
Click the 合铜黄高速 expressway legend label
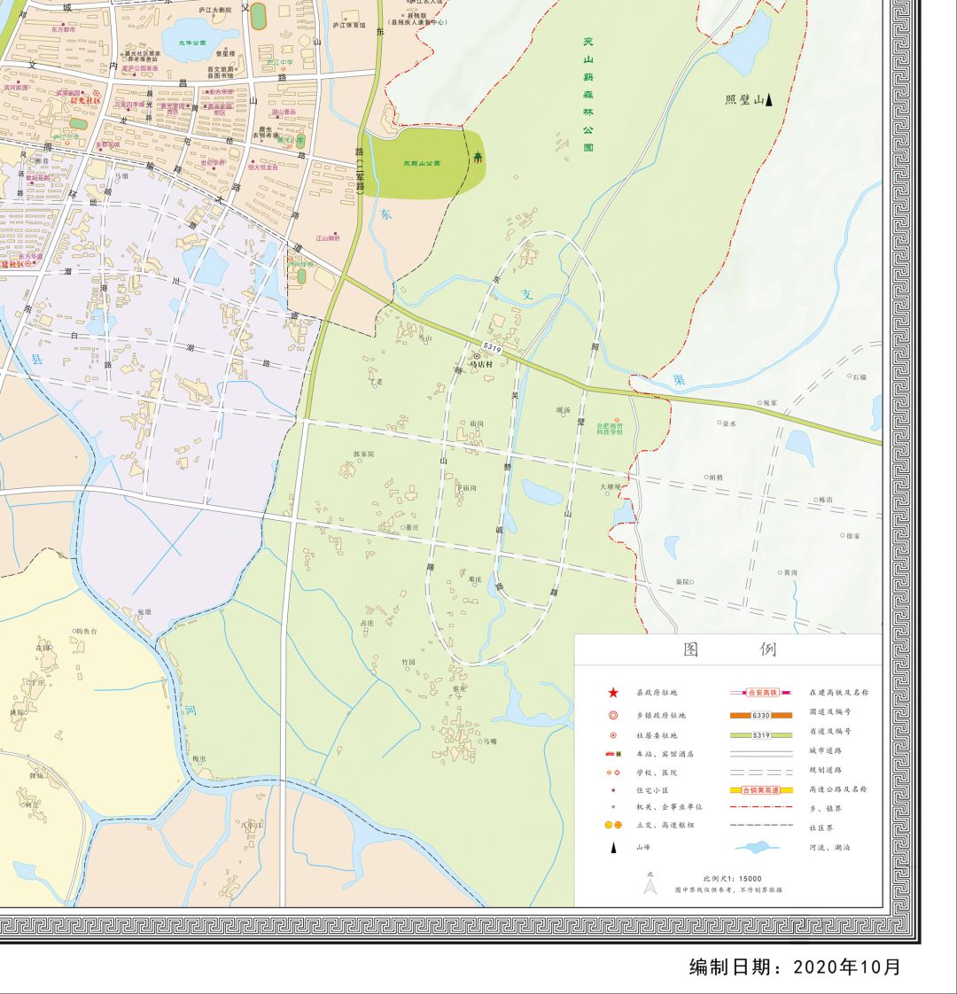click(x=762, y=790)
